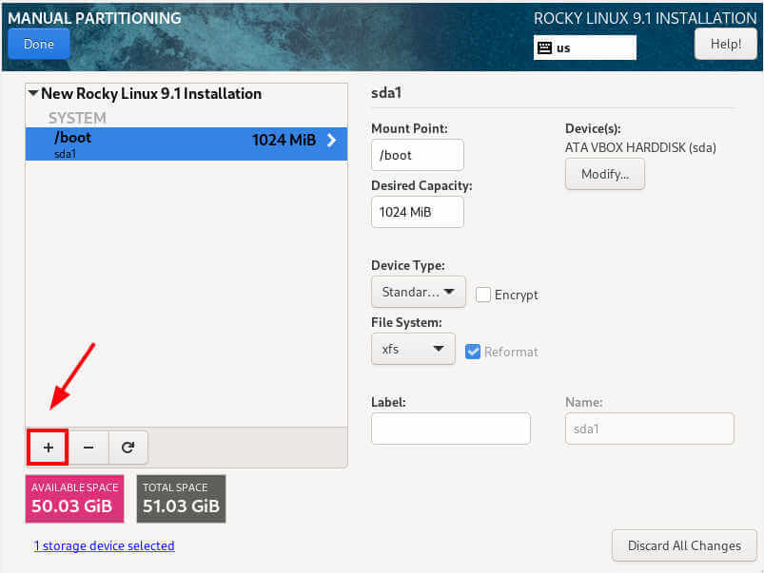Click the 1024 MiB size on the /boot row

click(x=284, y=141)
